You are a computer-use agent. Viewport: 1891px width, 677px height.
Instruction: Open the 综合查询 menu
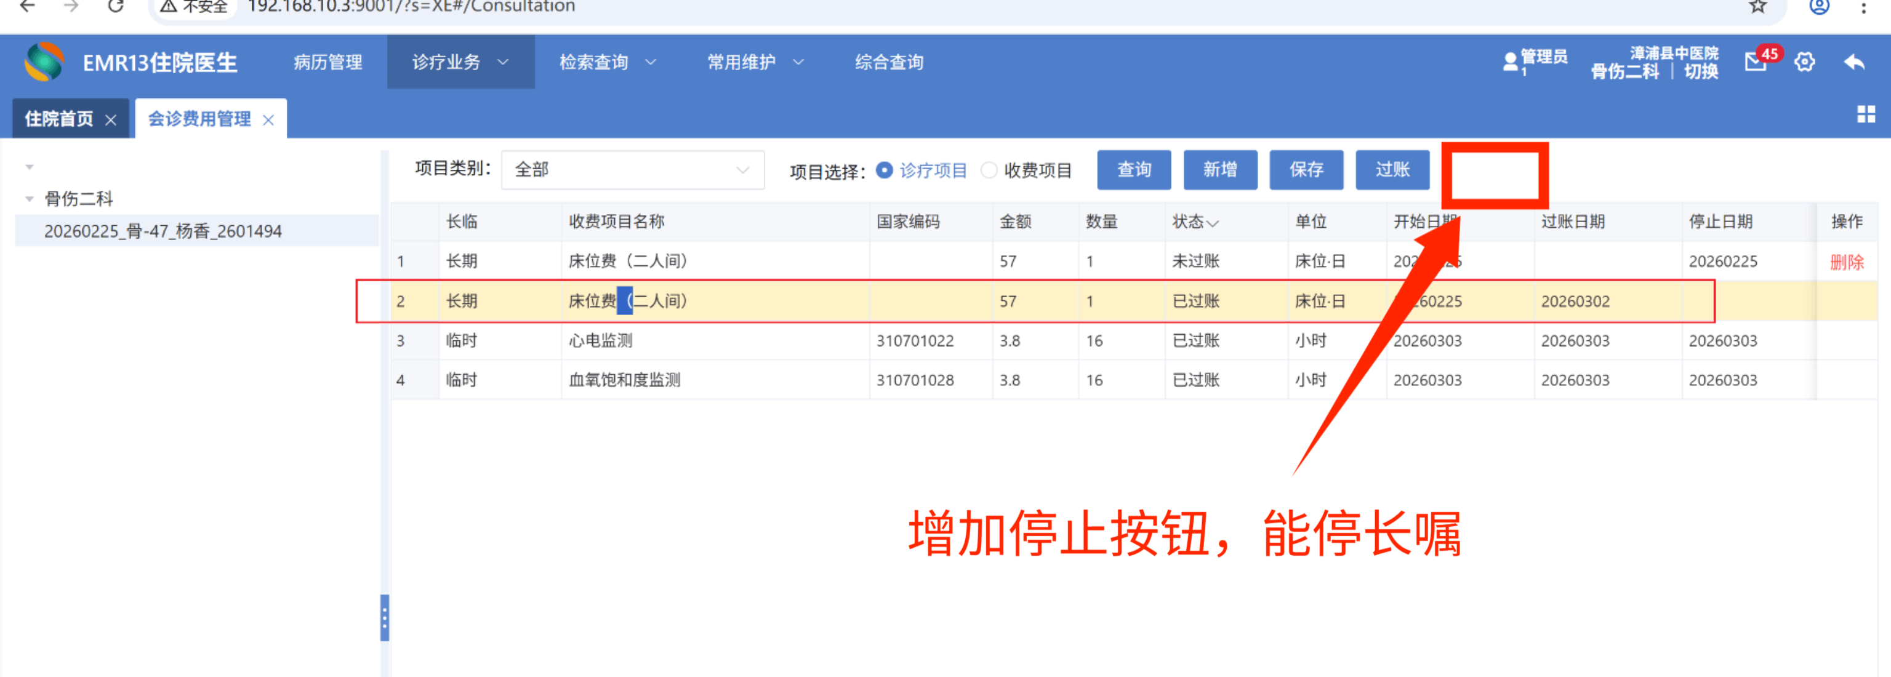(x=888, y=62)
